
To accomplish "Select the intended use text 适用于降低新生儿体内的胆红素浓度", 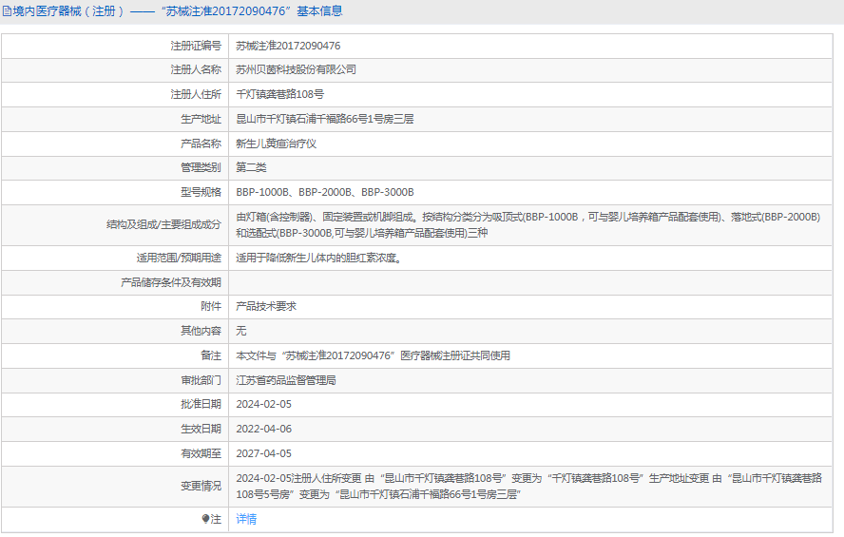I will pos(318,259).
